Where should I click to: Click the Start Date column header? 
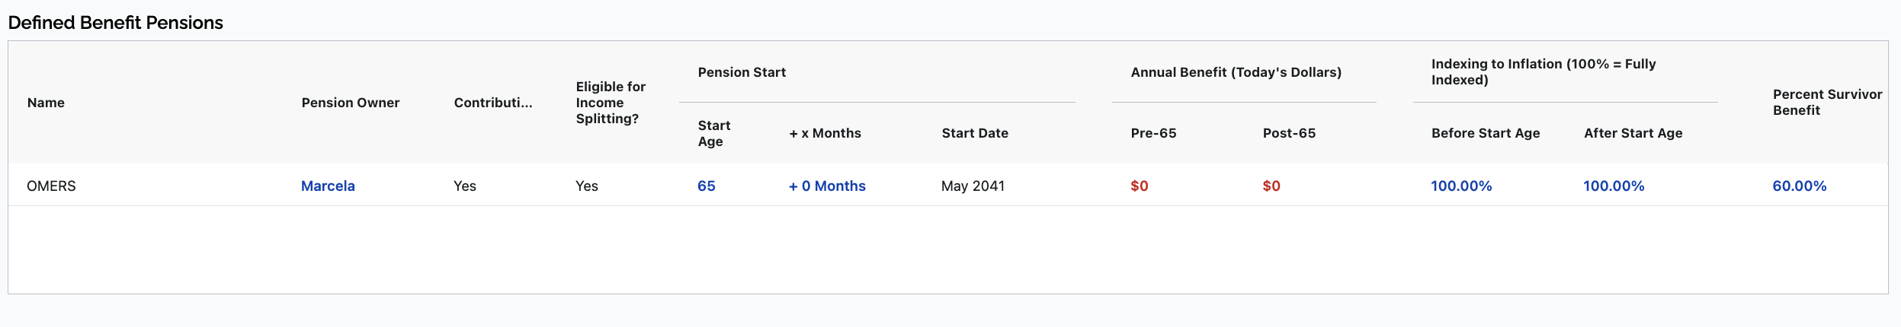click(975, 133)
